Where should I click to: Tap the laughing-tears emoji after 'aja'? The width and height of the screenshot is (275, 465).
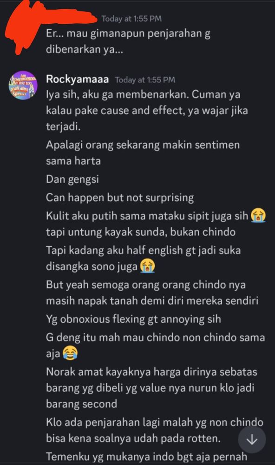coord(70,353)
